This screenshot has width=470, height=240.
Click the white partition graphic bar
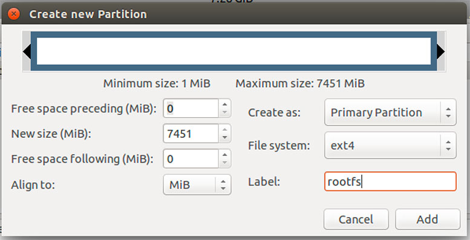pos(234,51)
